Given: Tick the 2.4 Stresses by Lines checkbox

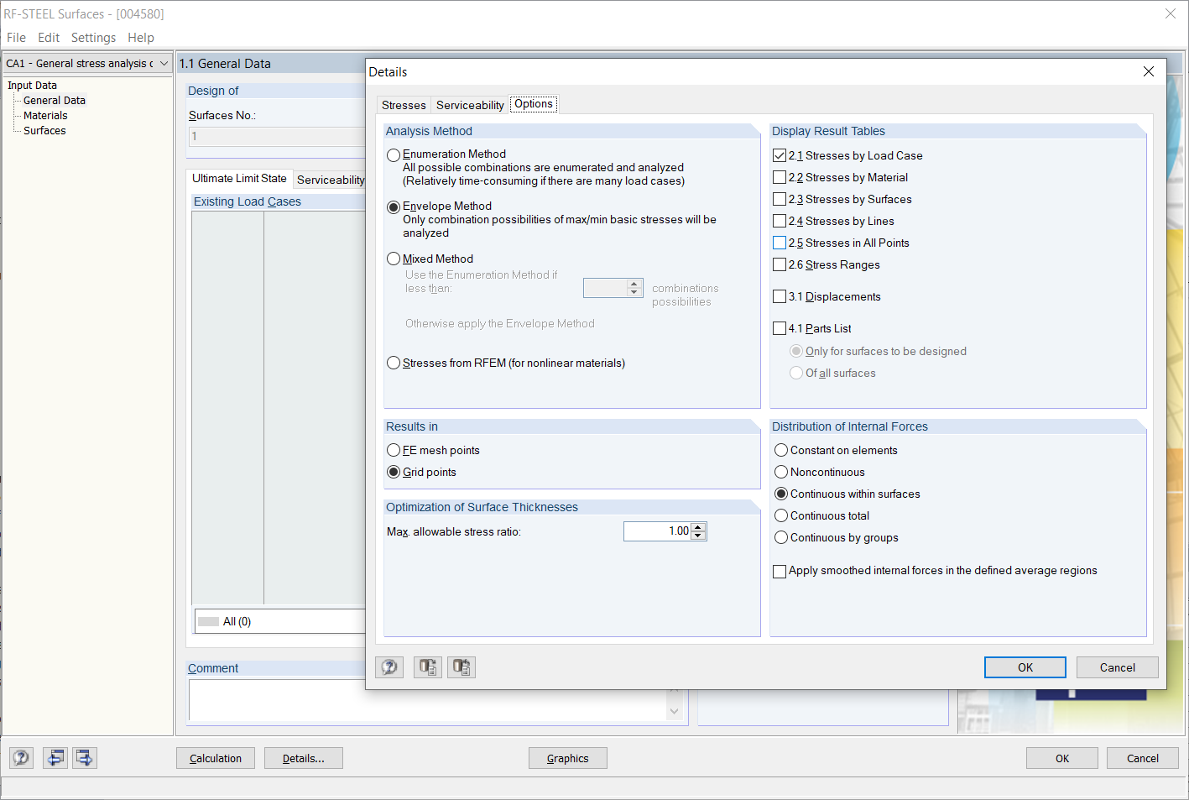Looking at the screenshot, I should 780,221.
